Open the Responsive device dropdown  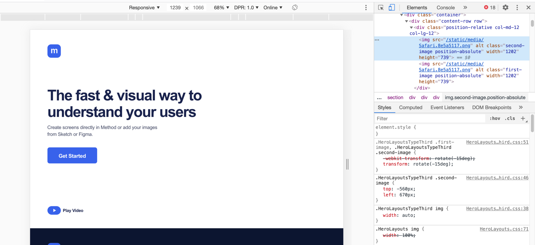click(x=144, y=8)
